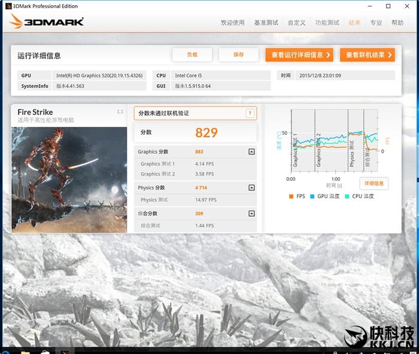
Task: Click the 2015/12/8 23:01:09 time value
Action: coord(320,75)
